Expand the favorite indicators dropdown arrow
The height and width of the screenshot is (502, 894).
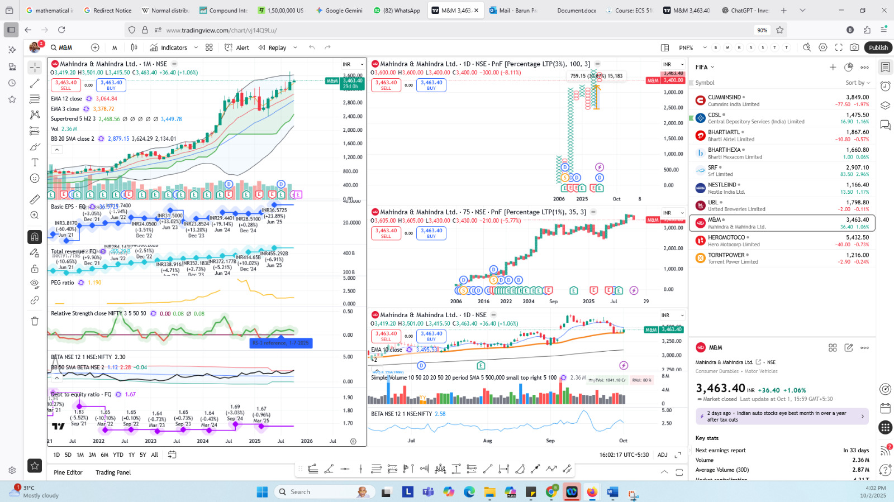point(196,47)
